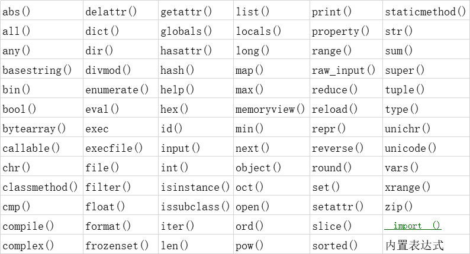The image size is (470, 254).
Task: Click the execfile() table cell
Action: [x=114, y=148]
